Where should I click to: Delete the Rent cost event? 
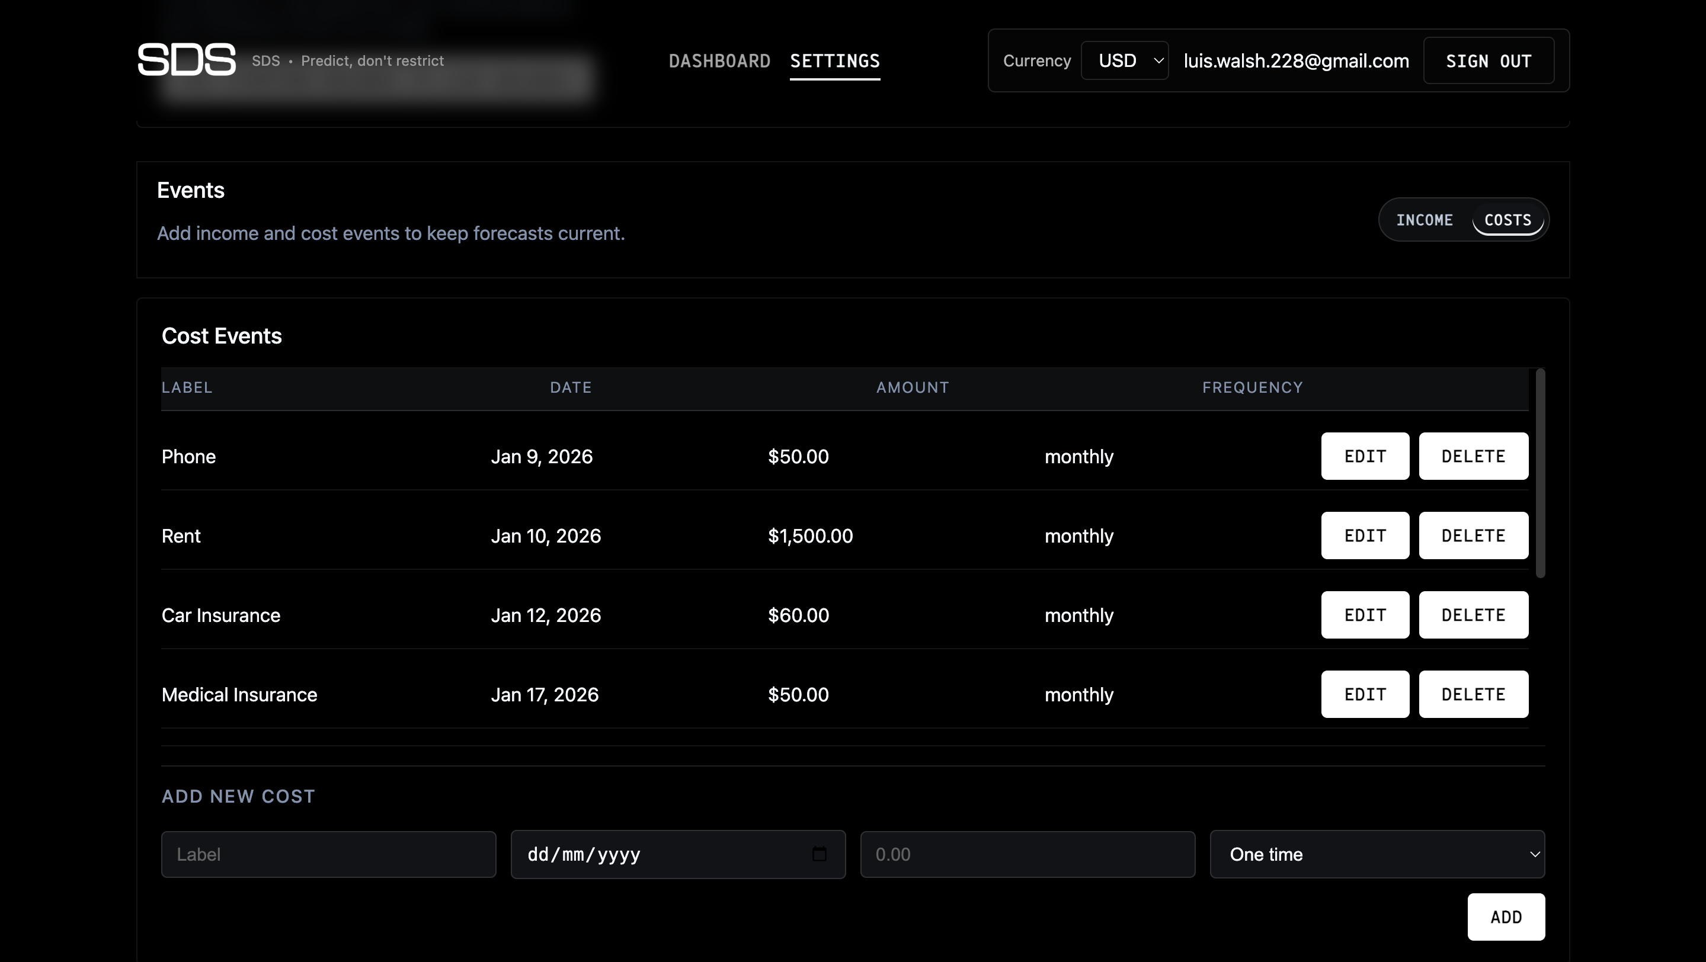(1473, 535)
